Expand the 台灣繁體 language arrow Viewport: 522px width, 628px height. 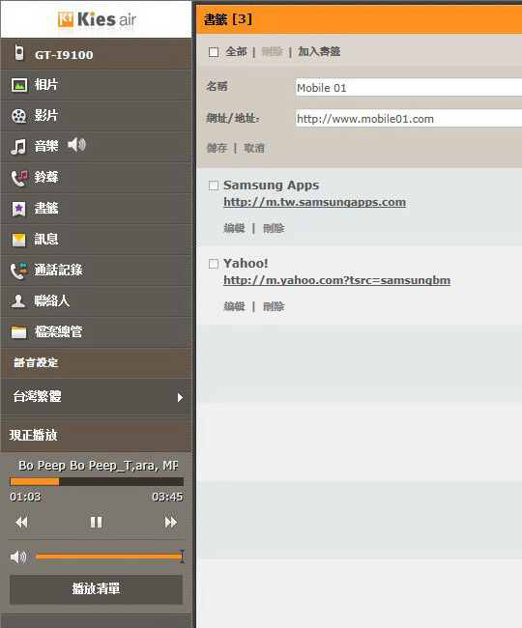click(180, 397)
